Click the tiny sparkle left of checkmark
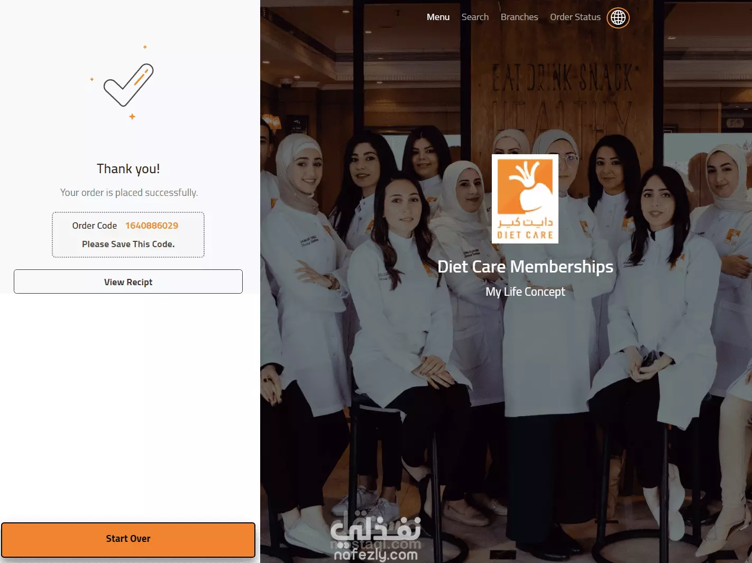 point(91,79)
